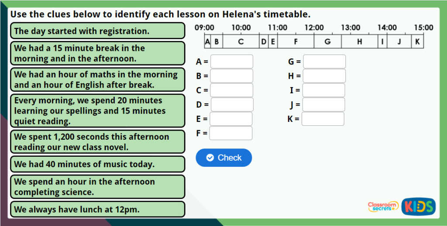The width and height of the screenshot is (447, 226).
Task: Click the checkmark icon in Check button
Action: [x=210, y=158]
